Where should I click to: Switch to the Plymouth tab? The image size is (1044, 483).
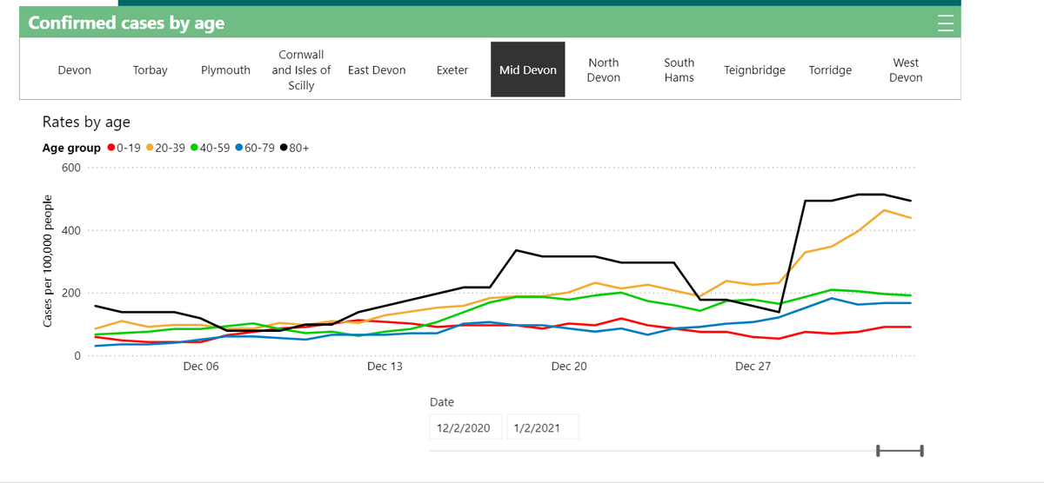pos(225,70)
